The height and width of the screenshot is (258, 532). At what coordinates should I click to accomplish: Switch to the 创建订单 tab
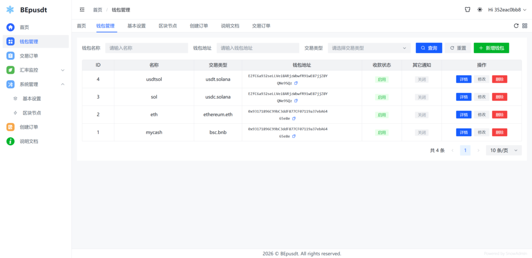coord(199,26)
